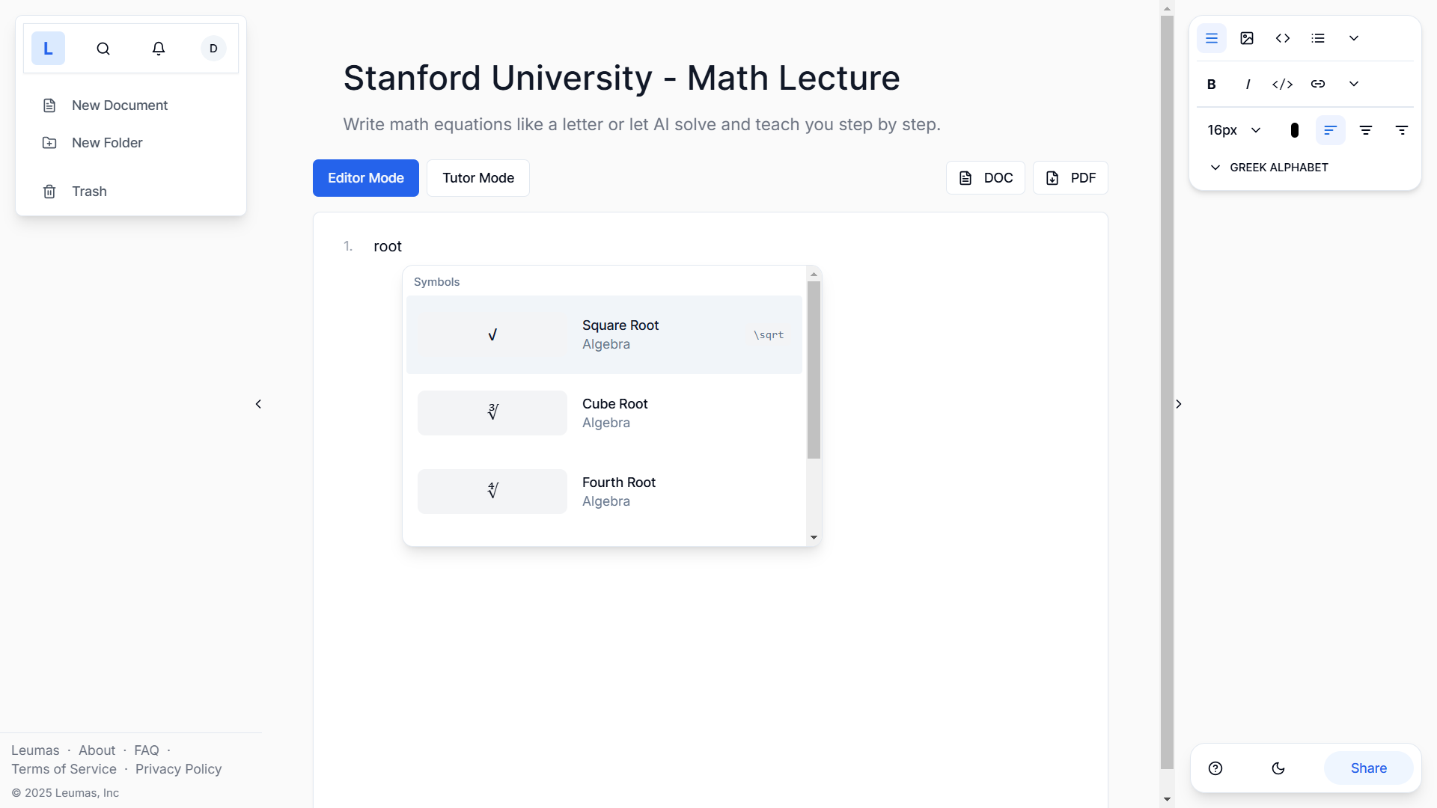Align text left
The width and height of the screenshot is (1437, 808).
coord(1330,130)
